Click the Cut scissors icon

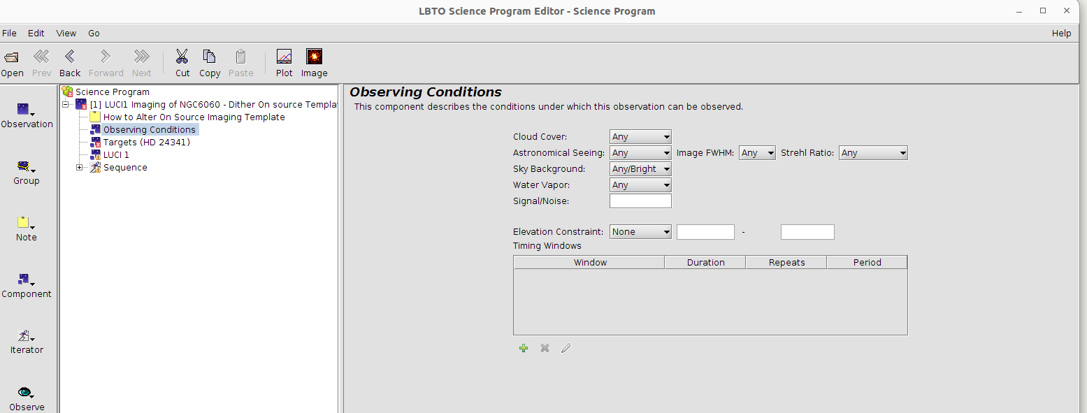[x=182, y=57]
